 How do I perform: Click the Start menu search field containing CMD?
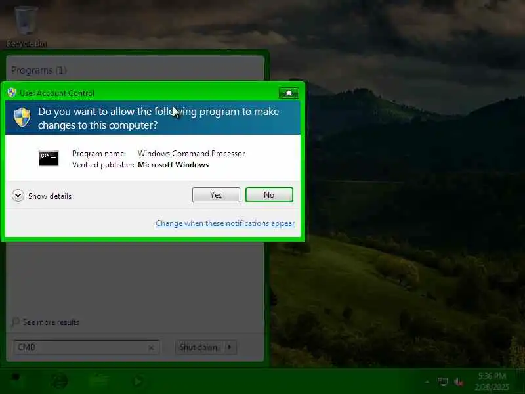87,347
